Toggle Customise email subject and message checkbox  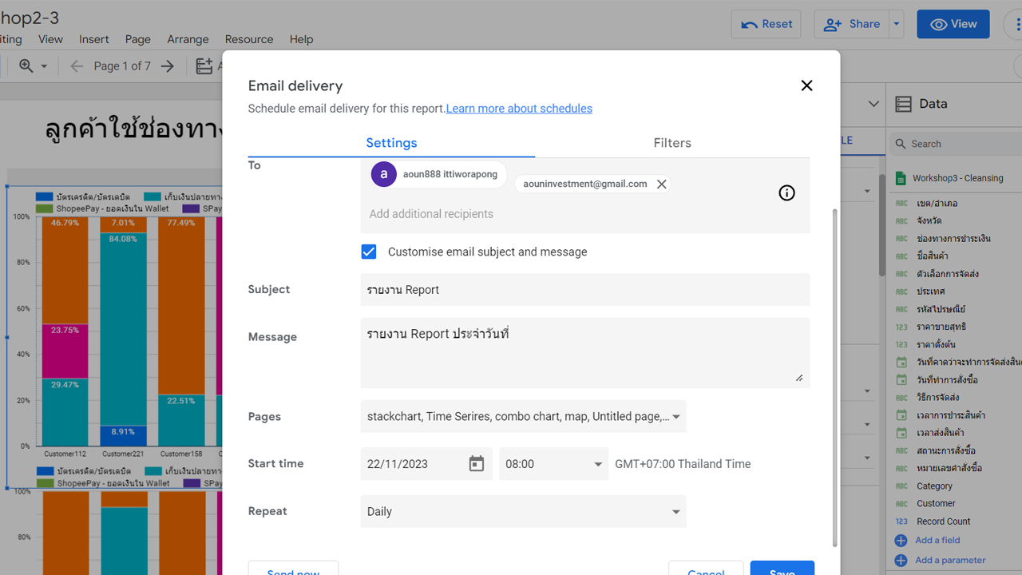[369, 252]
